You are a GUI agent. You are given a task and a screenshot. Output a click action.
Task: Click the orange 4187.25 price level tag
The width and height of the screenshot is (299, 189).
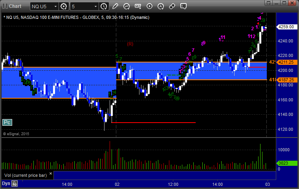click(287, 80)
